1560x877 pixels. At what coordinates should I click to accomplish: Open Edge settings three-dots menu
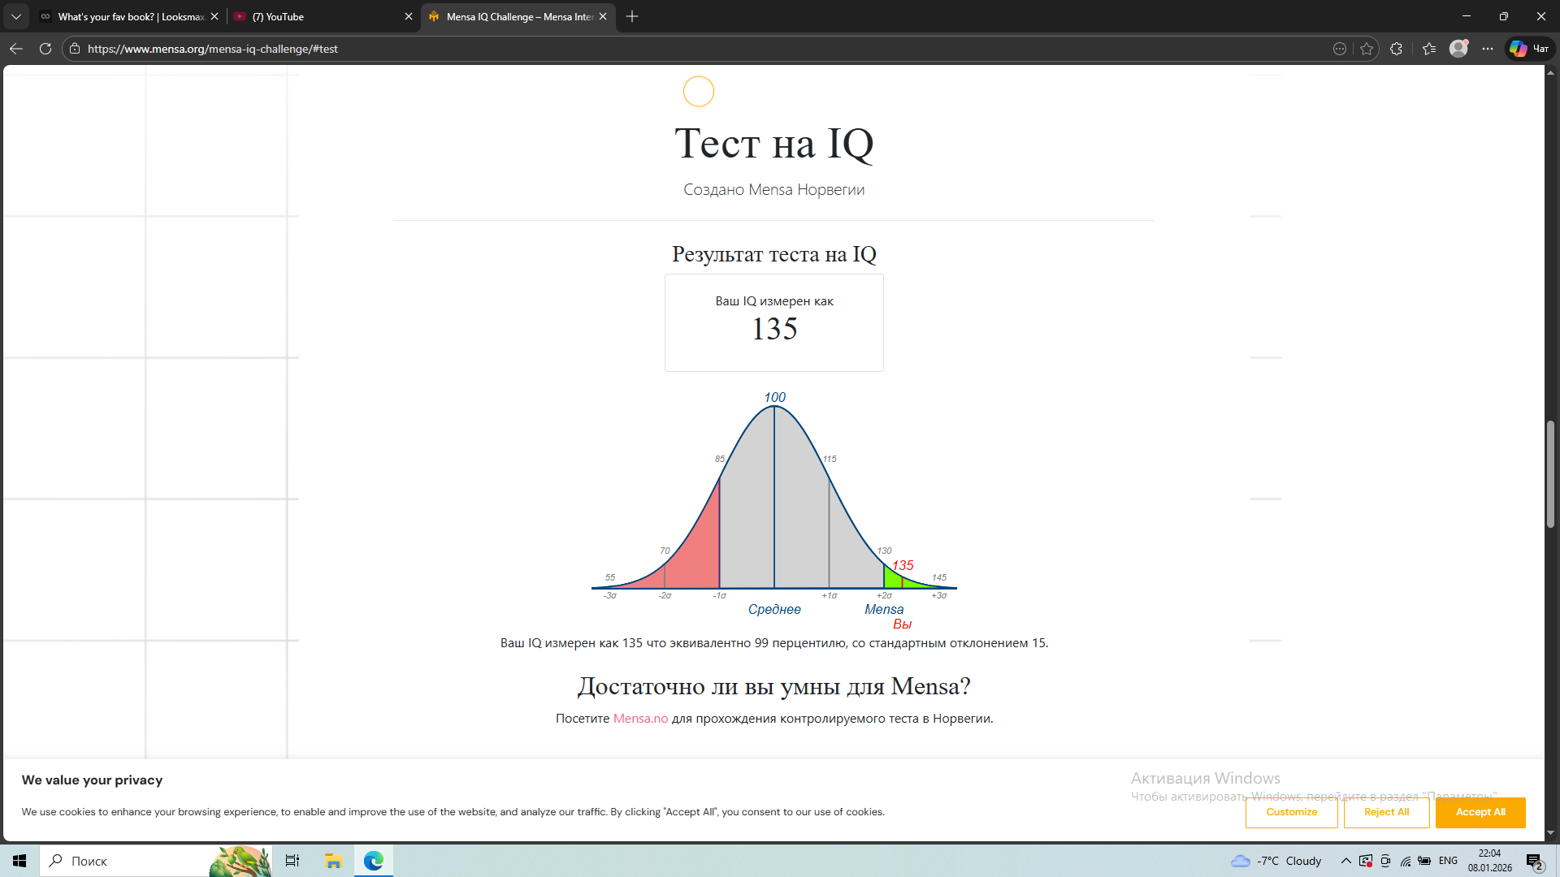coord(1488,49)
